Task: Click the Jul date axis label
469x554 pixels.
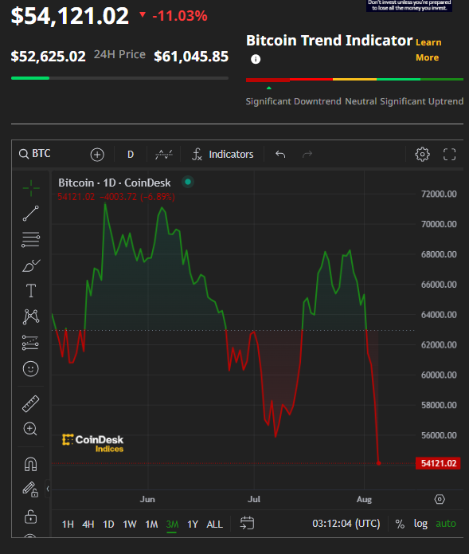Action: coord(254,499)
